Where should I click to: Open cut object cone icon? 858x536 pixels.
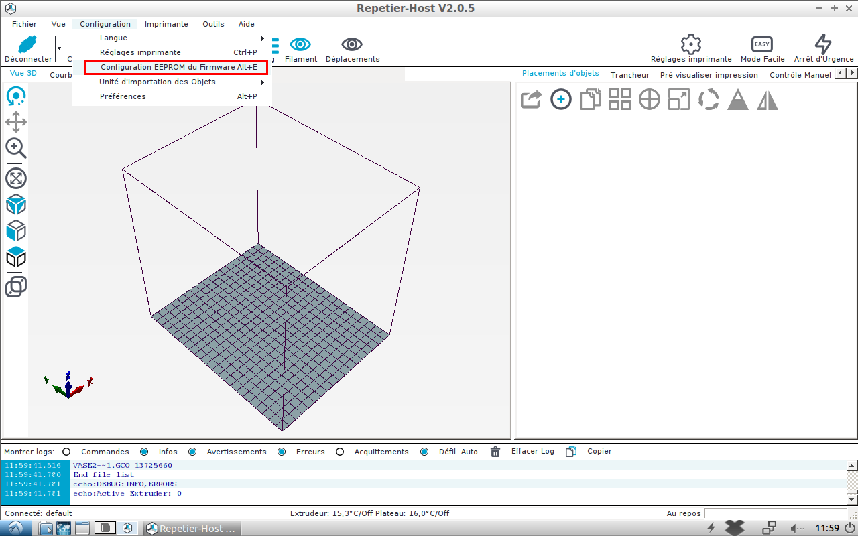(738, 100)
